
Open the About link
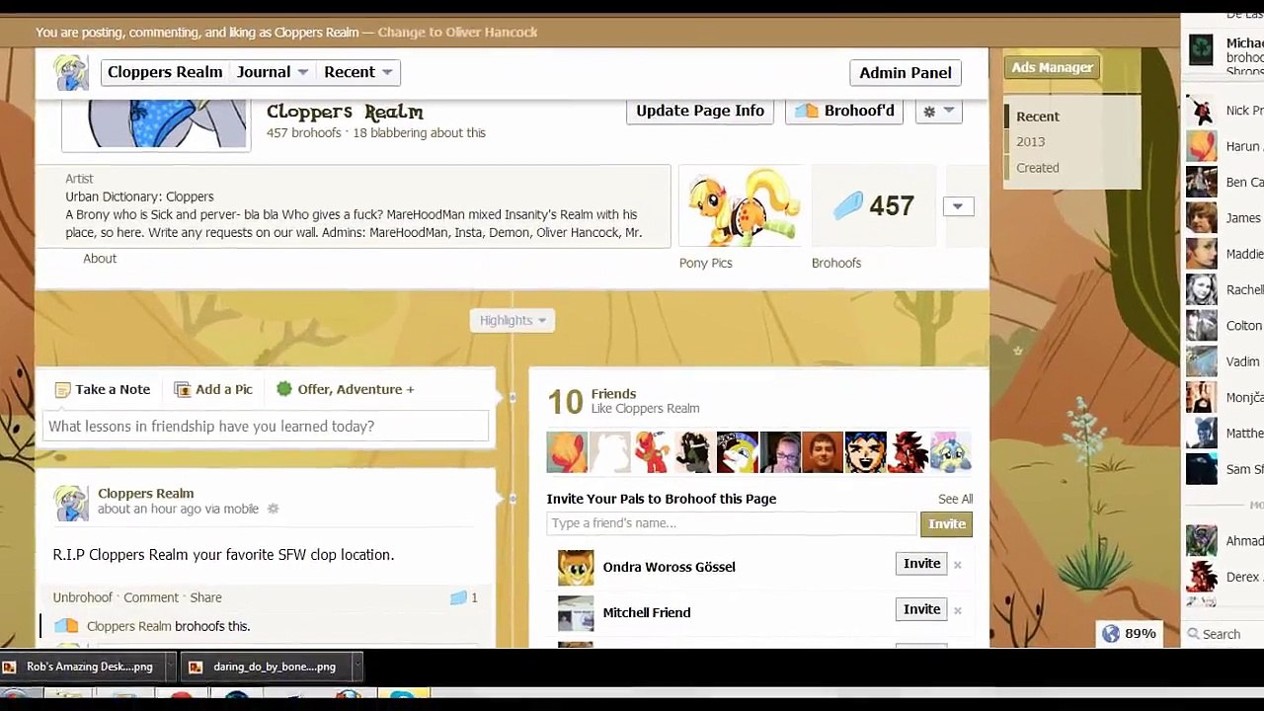pos(100,259)
